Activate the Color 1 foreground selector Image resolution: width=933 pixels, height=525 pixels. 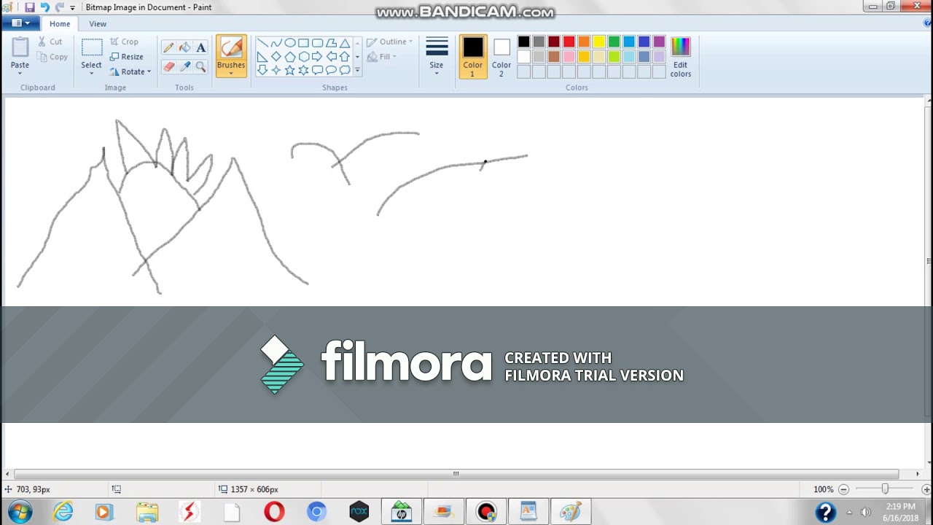point(472,57)
